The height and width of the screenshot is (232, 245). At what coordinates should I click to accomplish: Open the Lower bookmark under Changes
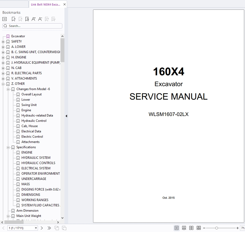[x=26, y=100]
